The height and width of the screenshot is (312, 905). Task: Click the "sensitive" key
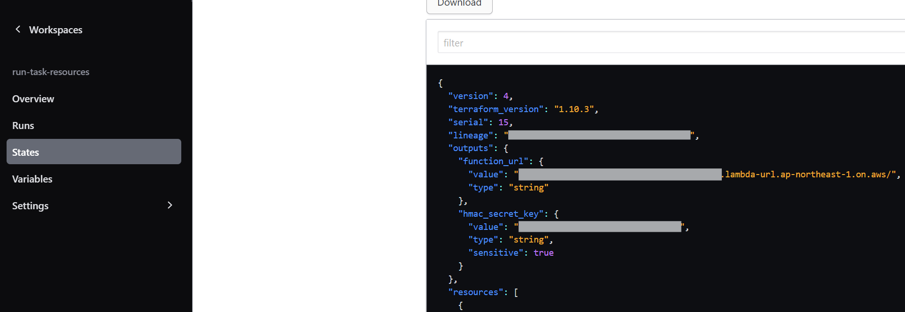tap(495, 253)
